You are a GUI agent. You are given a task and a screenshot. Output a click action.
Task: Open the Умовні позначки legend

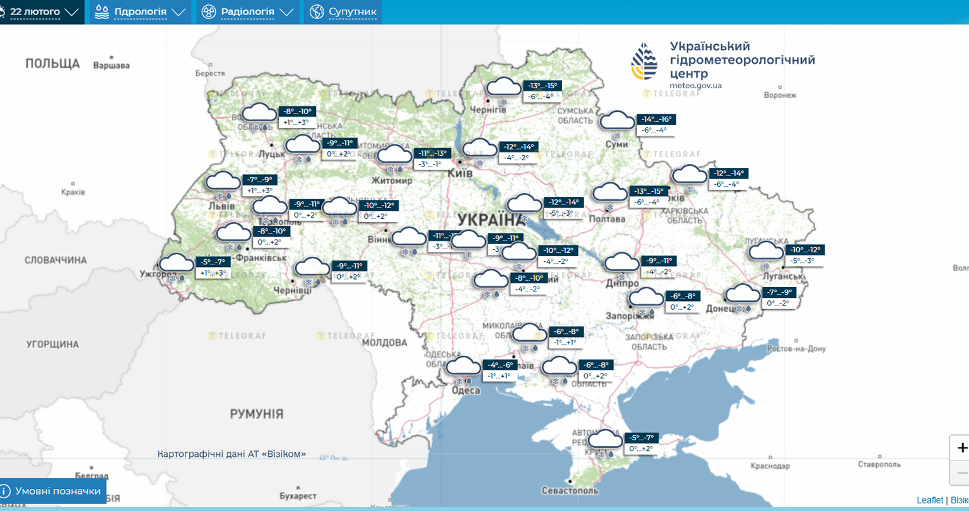[x=52, y=491]
